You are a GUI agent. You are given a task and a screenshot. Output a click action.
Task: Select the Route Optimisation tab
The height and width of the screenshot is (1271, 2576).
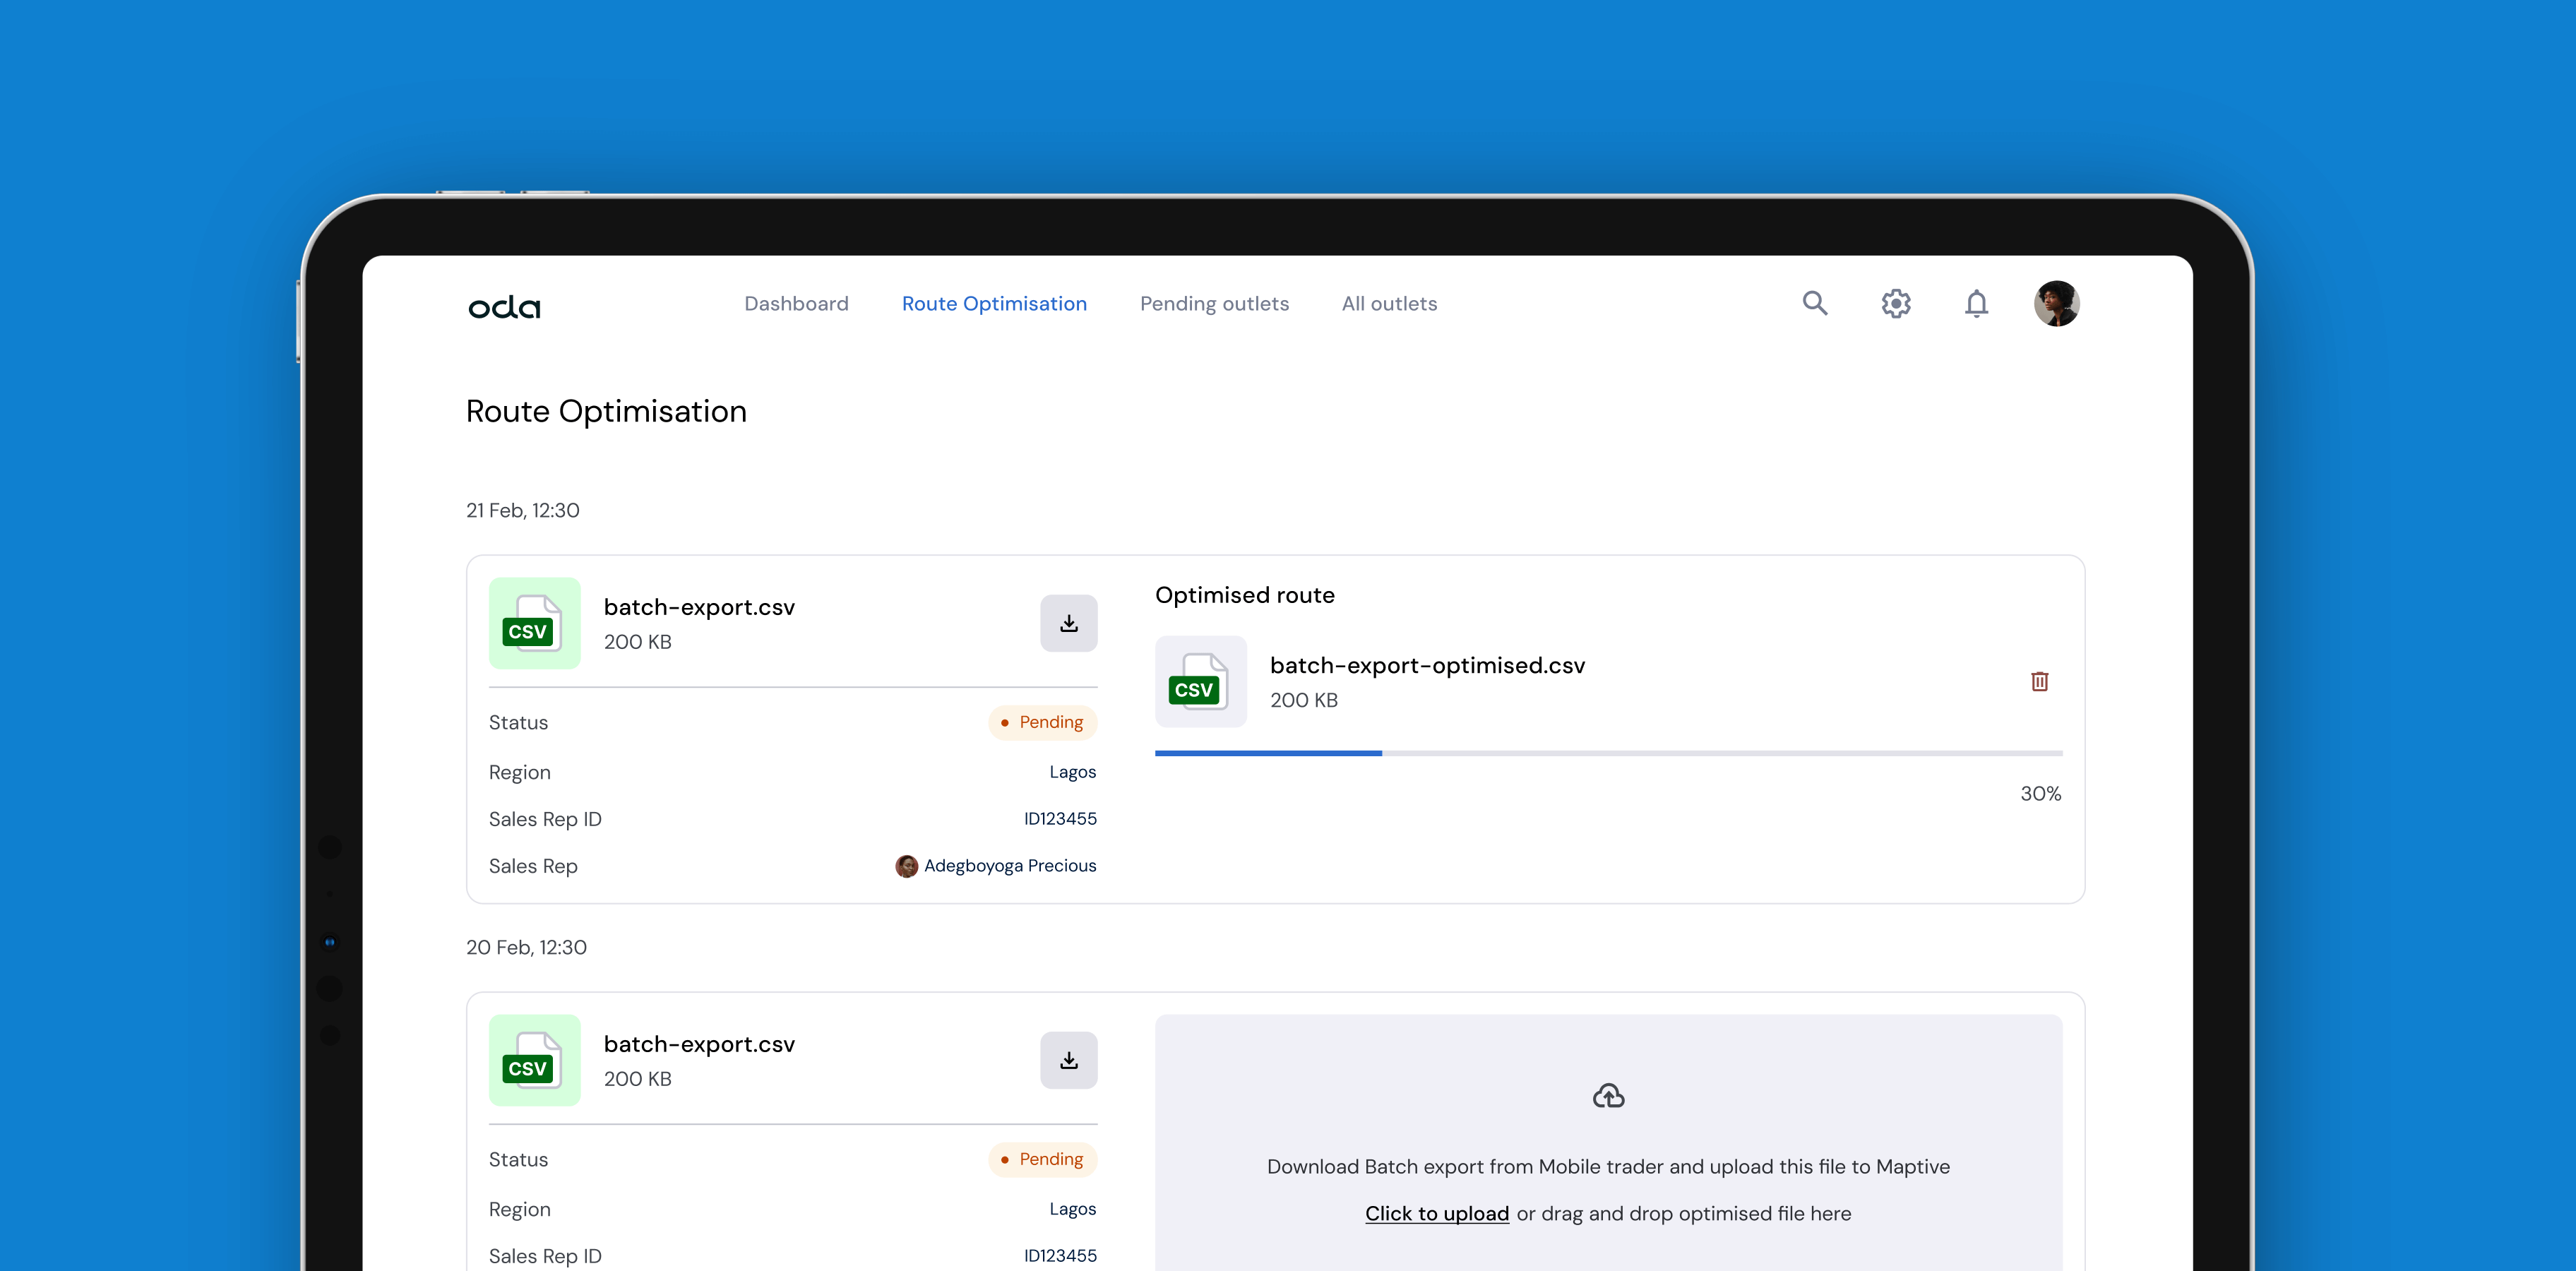[x=994, y=303]
